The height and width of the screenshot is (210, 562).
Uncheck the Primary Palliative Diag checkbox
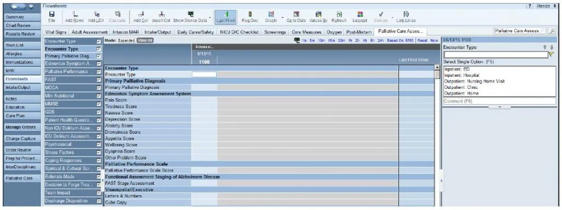click(99, 56)
